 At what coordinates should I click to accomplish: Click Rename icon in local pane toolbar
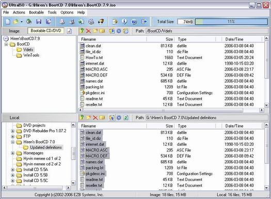coord(102,118)
